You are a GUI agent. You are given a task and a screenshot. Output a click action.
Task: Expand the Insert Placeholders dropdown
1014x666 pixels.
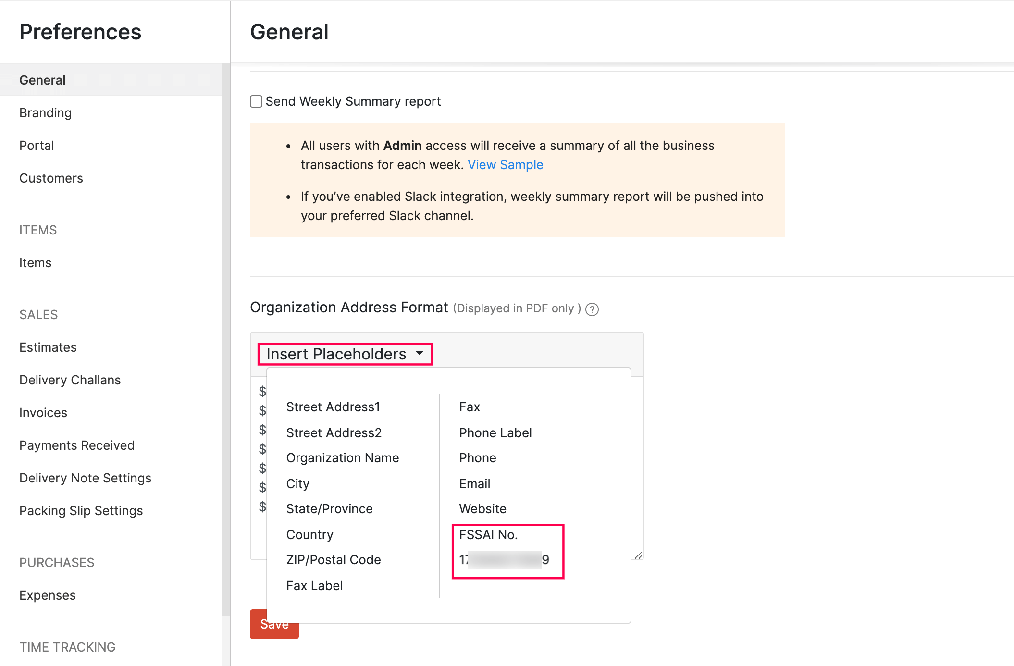(x=345, y=354)
